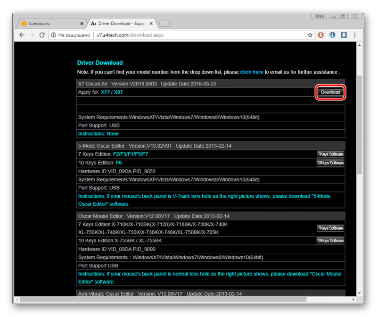Minimize the Chrome window
The height and width of the screenshot is (317, 377).
334,17
